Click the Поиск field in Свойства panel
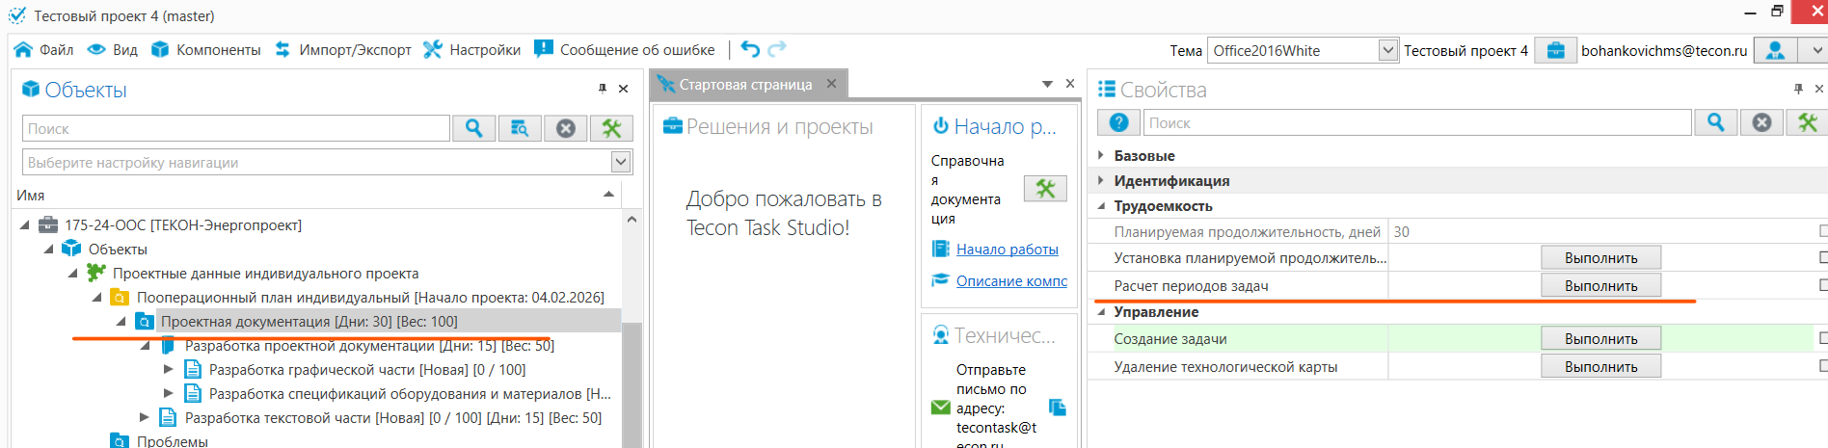This screenshot has height=448, width=1828. click(x=1416, y=122)
